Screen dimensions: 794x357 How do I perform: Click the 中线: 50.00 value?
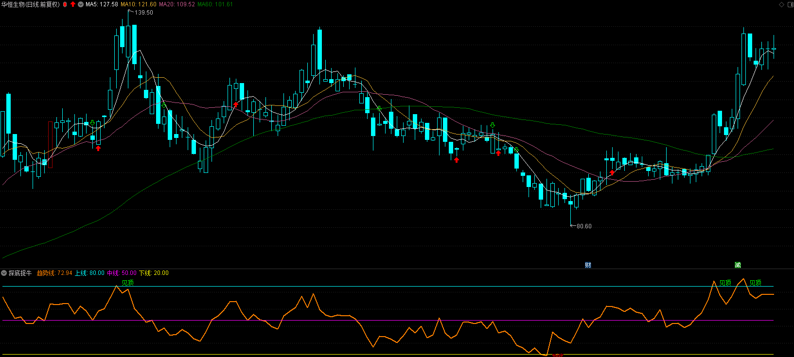pyautogui.click(x=122, y=273)
